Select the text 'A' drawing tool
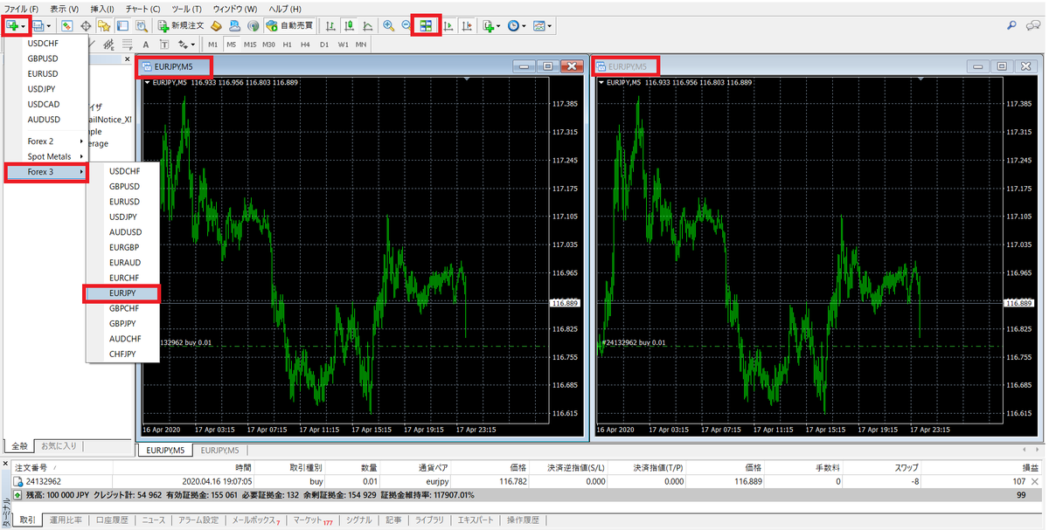Viewport: 1049px width, 530px height. [146, 45]
